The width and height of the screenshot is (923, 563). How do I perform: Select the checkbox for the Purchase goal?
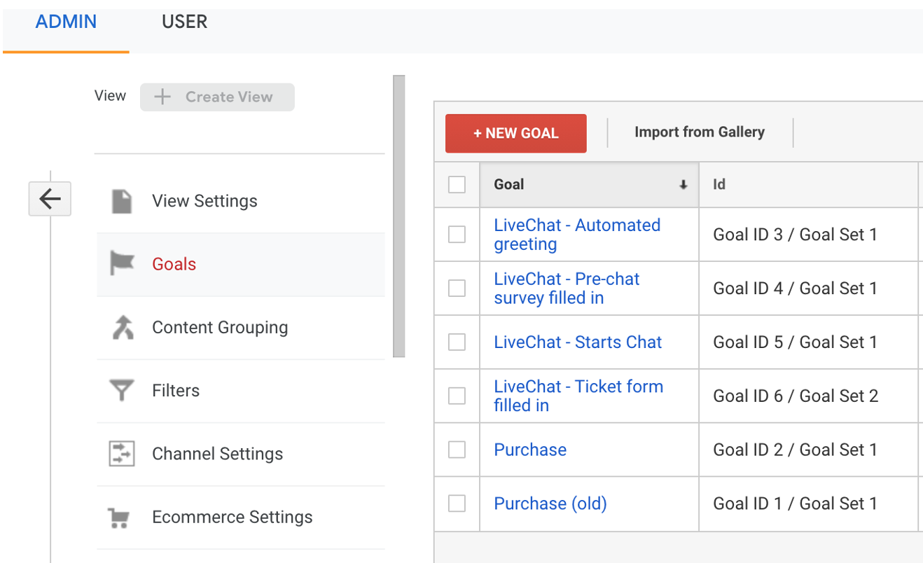[x=457, y=450]
